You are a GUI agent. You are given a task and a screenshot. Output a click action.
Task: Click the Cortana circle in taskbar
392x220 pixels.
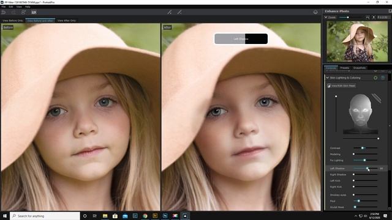(85, 216)
